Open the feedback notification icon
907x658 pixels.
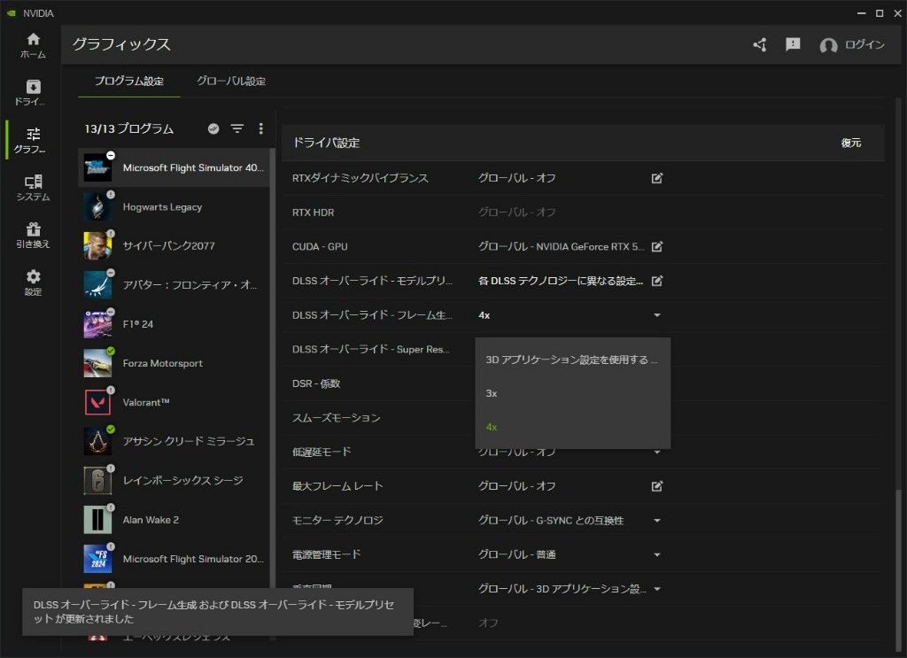[x=793, y=44]
